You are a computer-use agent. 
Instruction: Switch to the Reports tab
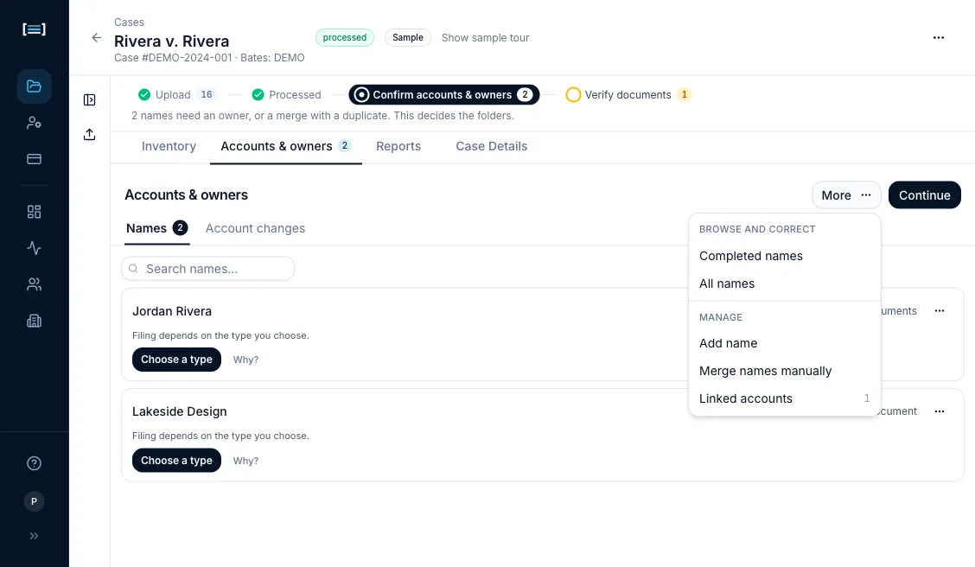(398, 146)
